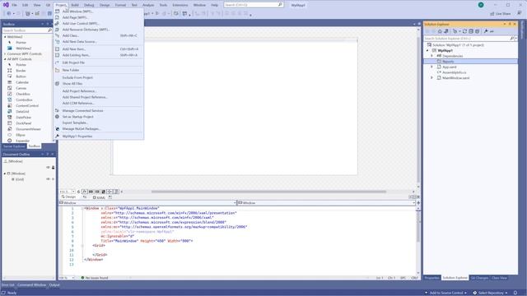Select the Button control in Toolbox

pyautogui.click(x=21, y=76)
